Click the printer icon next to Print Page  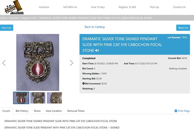[176, 111]
